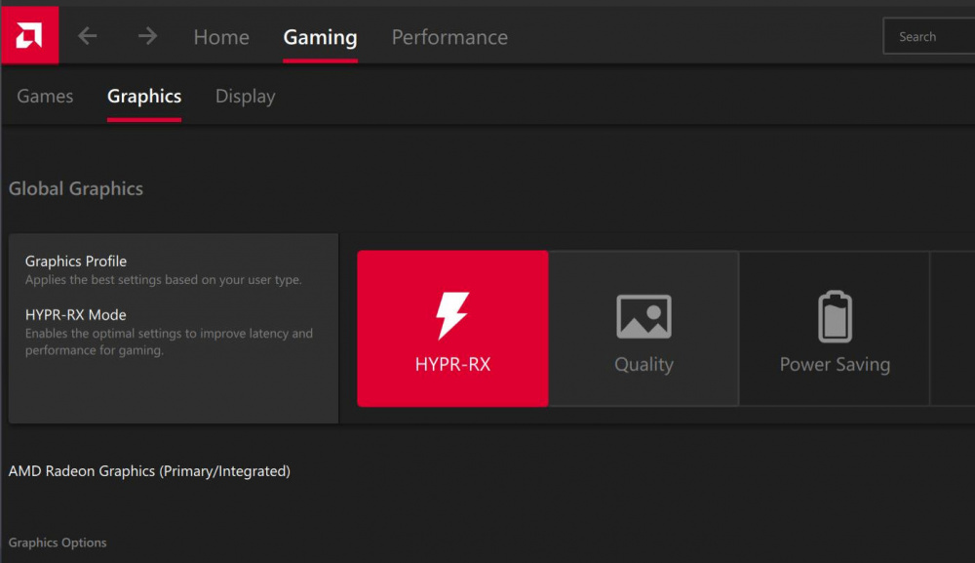This screenshot has height=563, width=975.
Task: Click the Search input field
Action: 929,36
